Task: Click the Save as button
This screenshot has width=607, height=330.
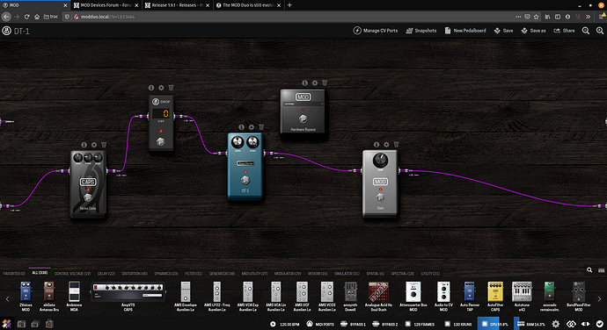Action: point(533,31)
